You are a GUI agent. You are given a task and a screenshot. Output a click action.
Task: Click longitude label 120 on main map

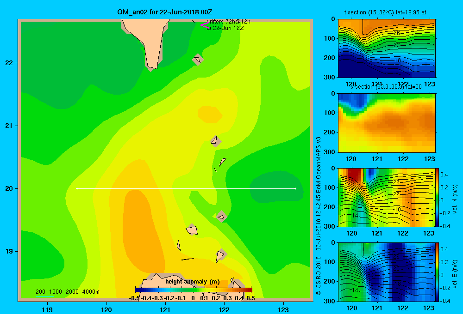coord(106,310)
